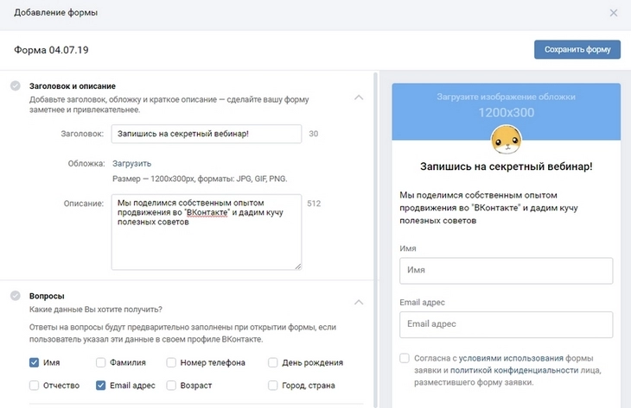Screen dimensions: 631x408
Task: Enable the 'Возраст' checkbox
Action: click(x=171, y=386)
